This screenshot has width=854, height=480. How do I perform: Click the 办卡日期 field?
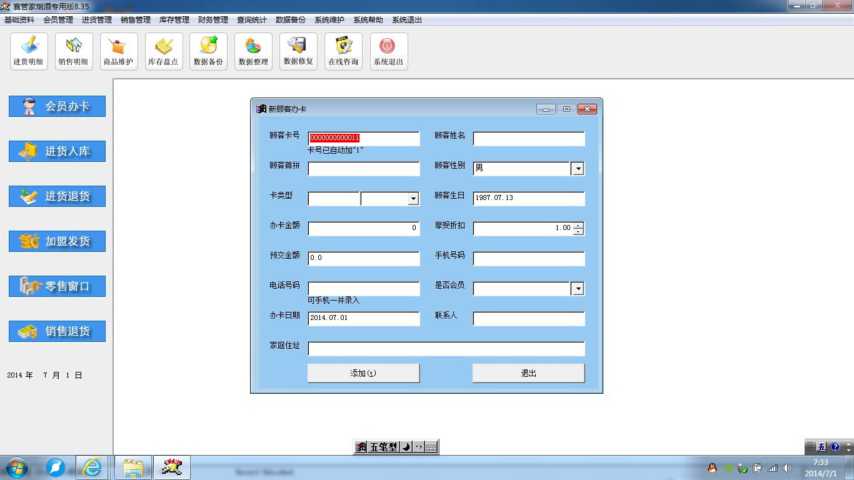(x=364, y=319)
